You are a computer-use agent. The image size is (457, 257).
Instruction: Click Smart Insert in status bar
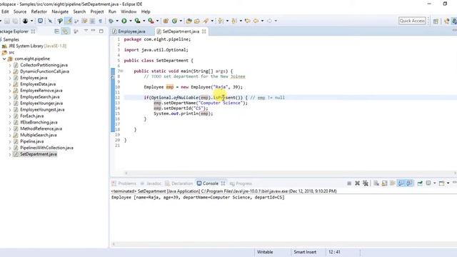pos(305,252)
